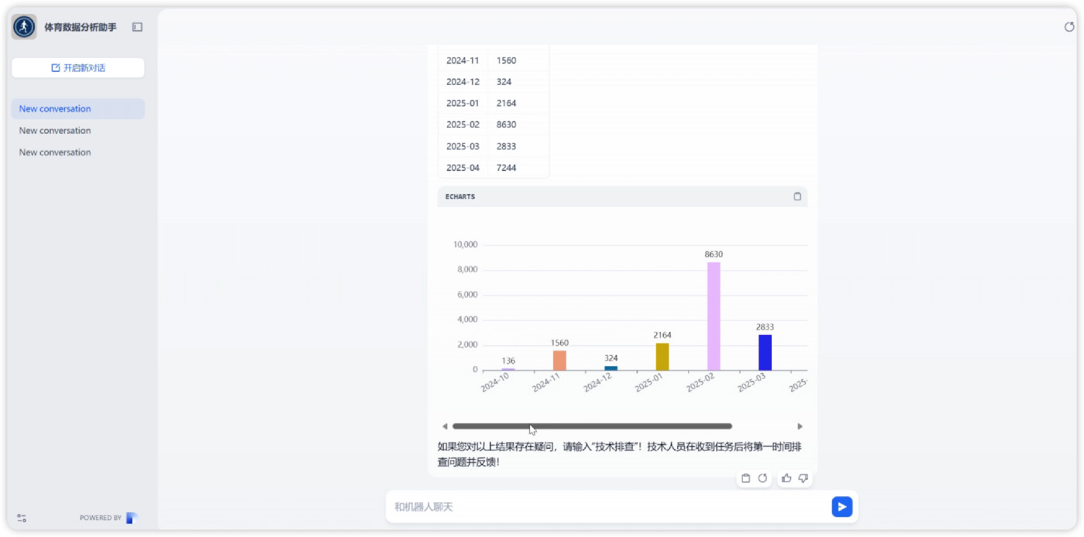Viewport: 1084px width, 537px height.
Task: Click the sports assistant avatar logo
Action: 23,26
